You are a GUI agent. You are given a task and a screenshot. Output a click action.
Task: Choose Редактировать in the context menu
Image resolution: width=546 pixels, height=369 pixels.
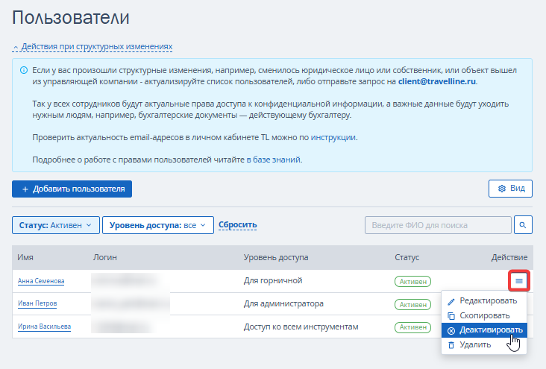tap(484, 300)
